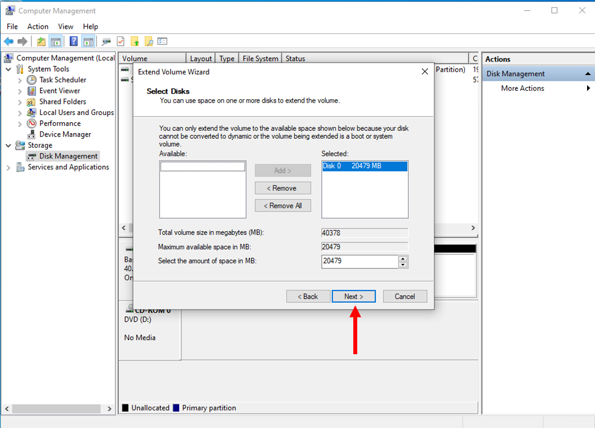The width and height of the screenshot is (595, 428).
Task: Collapse the System Tools tree node
Action: (8, 69)
